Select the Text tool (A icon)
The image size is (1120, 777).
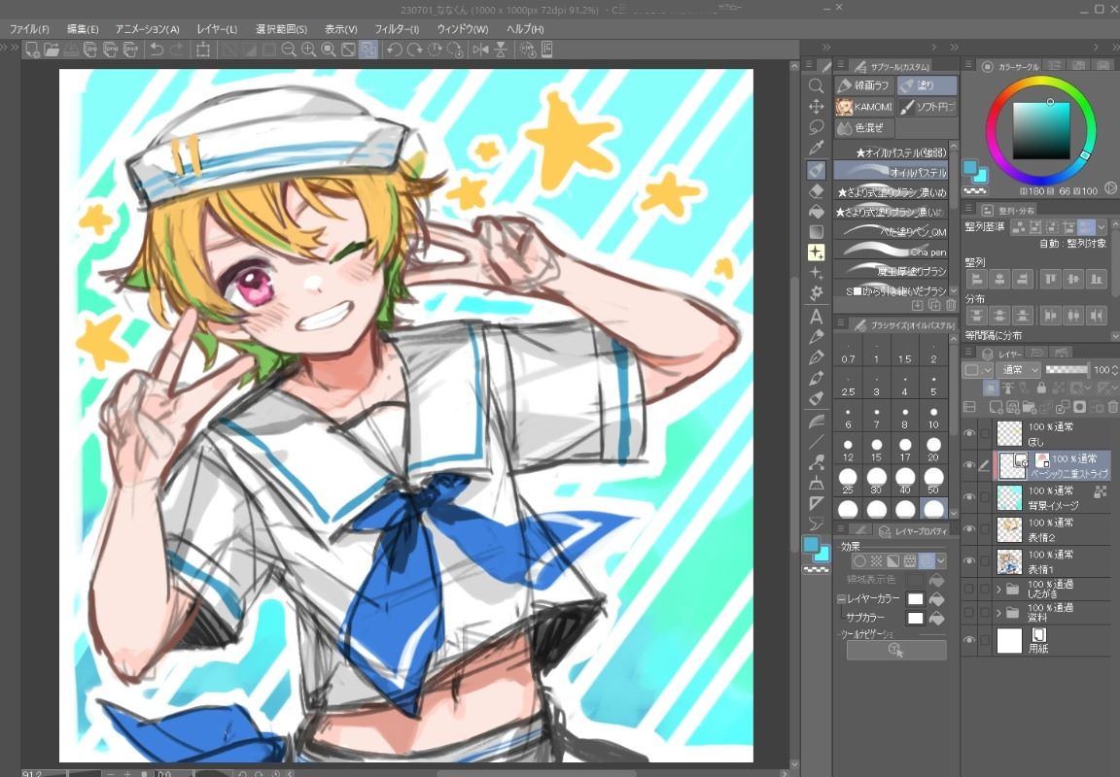pos(817,317)
